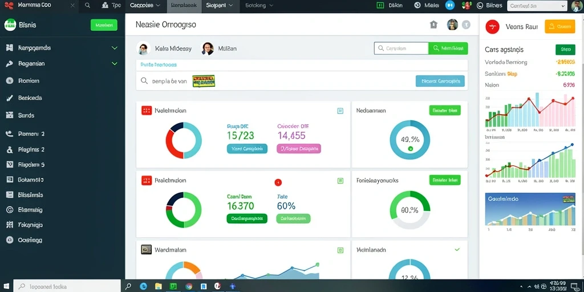This screenshot has width=584, height=292.
Task: Open Edge browser from the taskbar
Action: [x=143, y=286]
